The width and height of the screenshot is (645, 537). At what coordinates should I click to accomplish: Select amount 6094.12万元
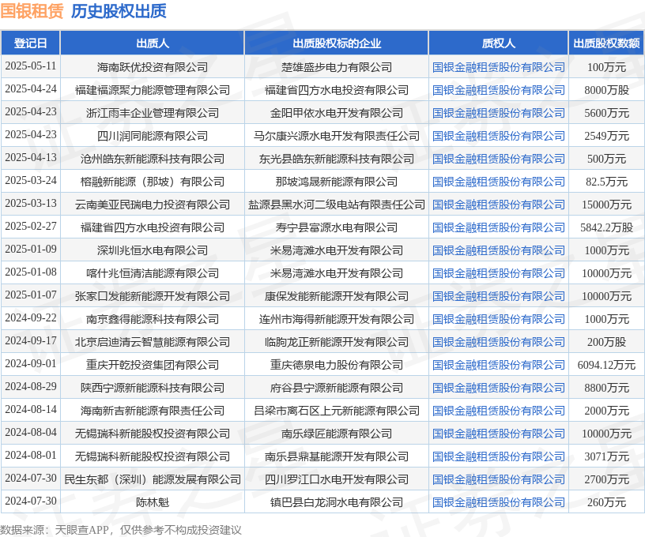[606, 365]
